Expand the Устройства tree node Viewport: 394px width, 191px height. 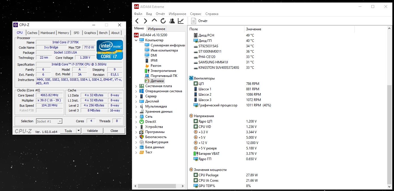(136, 127)
